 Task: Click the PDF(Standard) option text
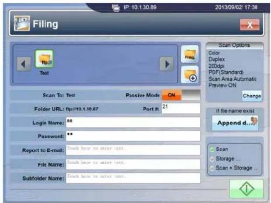pos(226,72)
